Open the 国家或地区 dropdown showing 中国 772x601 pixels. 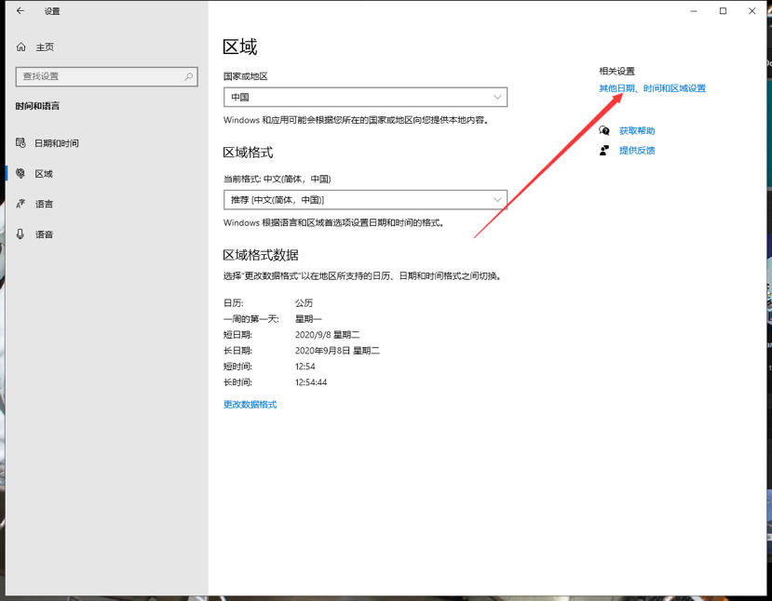pyautogui.click(x=365, y=97)
